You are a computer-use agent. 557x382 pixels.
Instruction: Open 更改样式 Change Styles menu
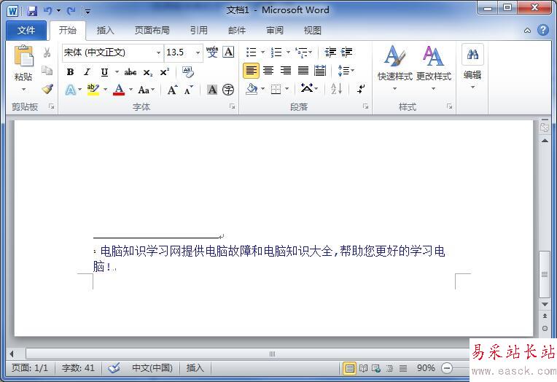(x=433, y=68)
